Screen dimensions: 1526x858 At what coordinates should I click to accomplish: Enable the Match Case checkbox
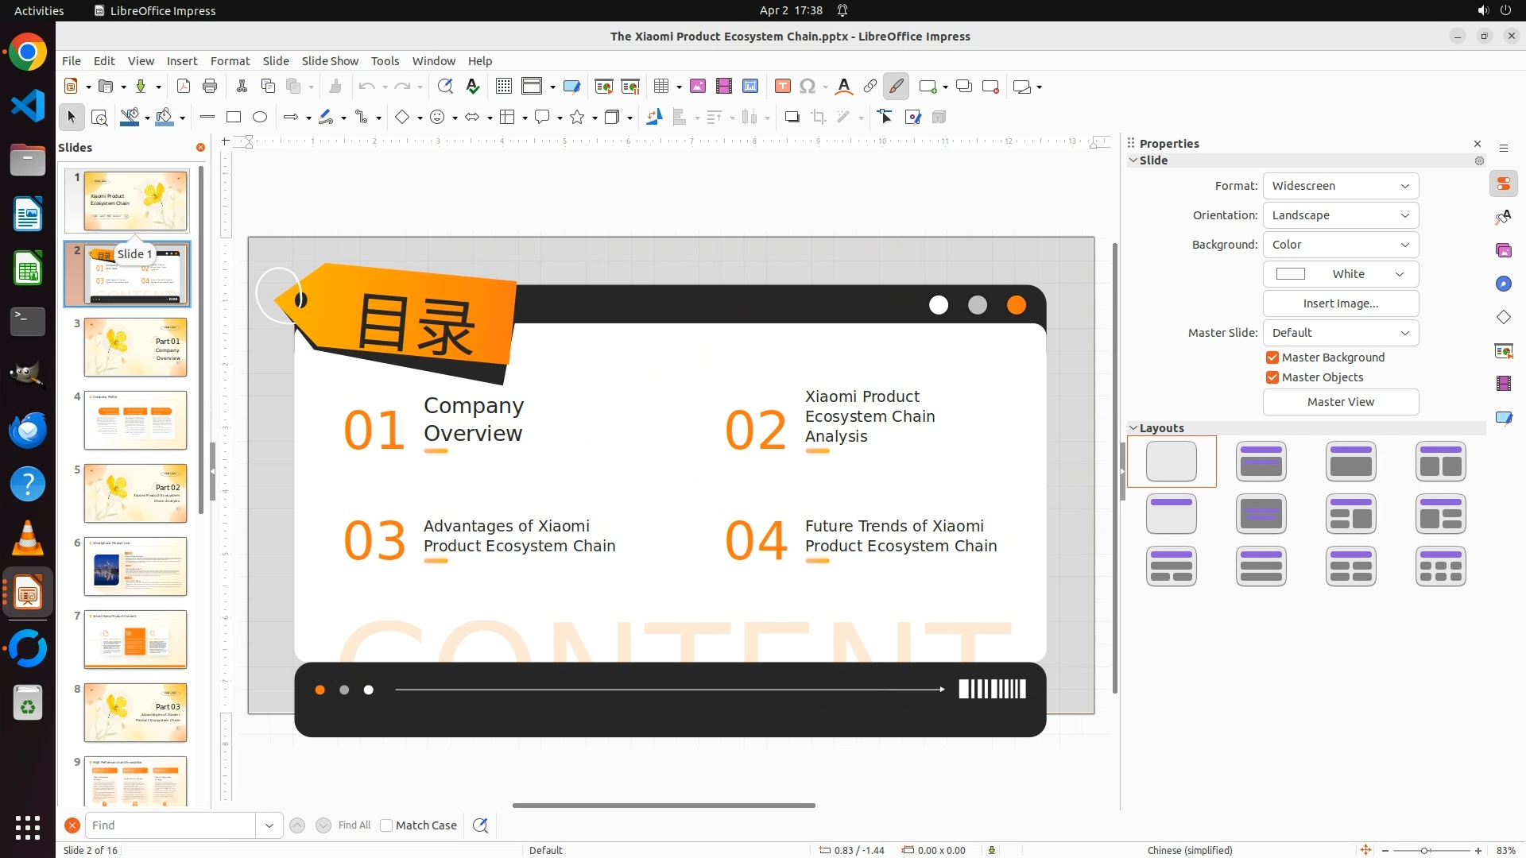click(x=386, y=825)
